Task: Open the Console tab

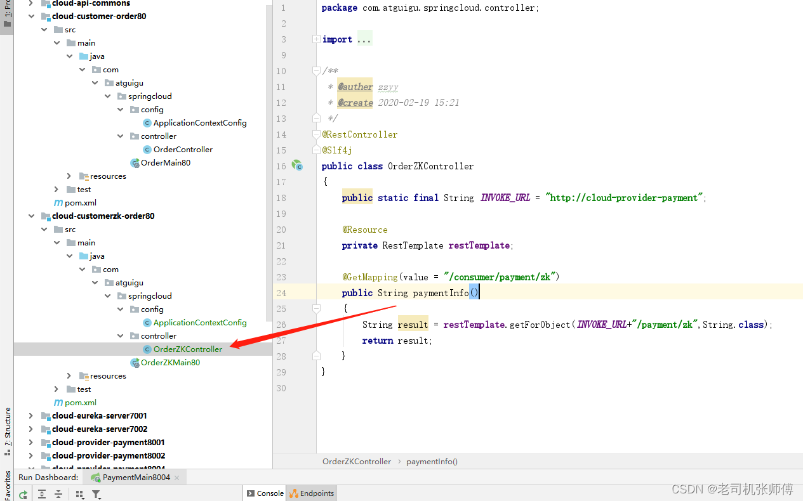Action: [265, 493]
